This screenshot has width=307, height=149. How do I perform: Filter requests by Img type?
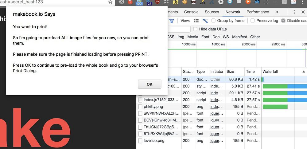point(181,37)
